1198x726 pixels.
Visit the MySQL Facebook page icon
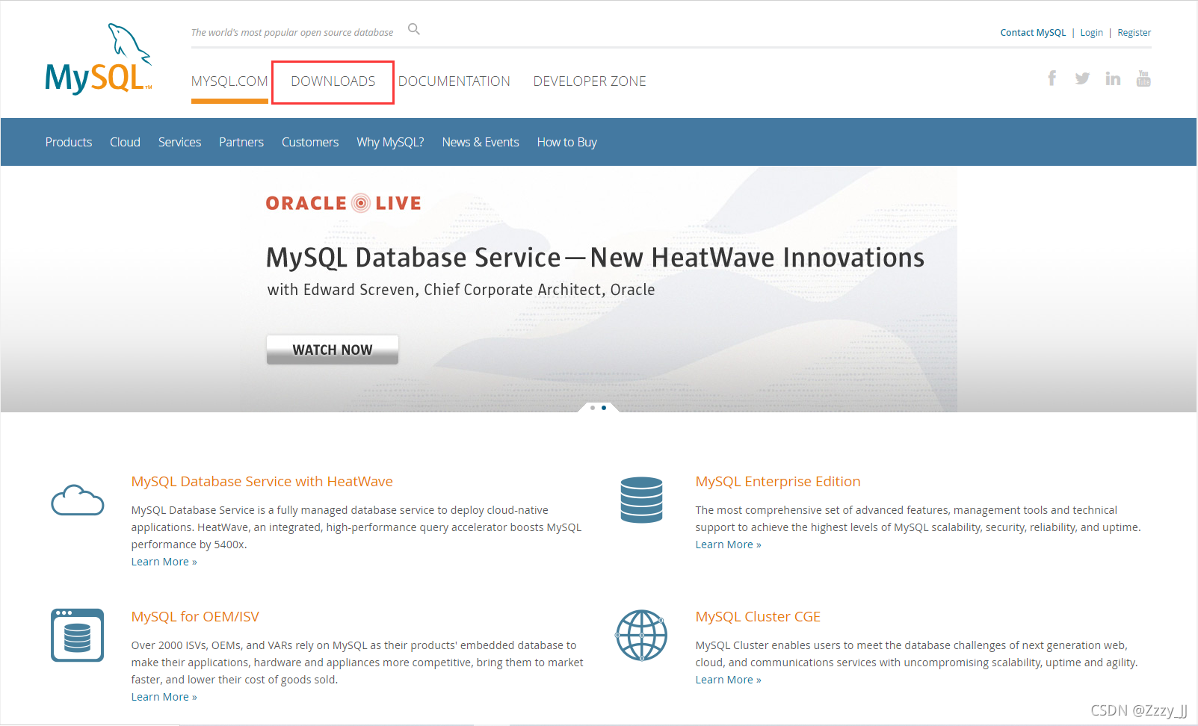click(1052, 78)
